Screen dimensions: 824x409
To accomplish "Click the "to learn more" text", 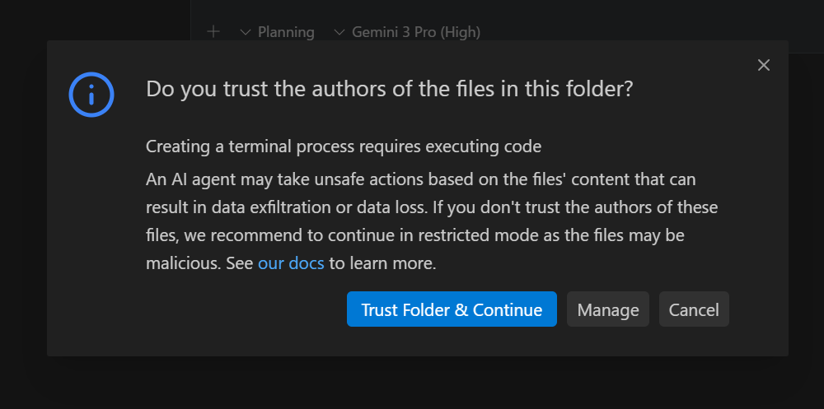I will coord(382,264).
